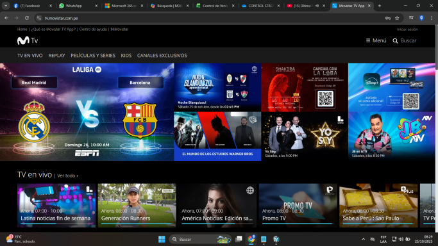Click the address bar URL tv.movistar.com.pe
This screenshot has height=246, width=438.
pyautogui.click(x=61, y=18)
